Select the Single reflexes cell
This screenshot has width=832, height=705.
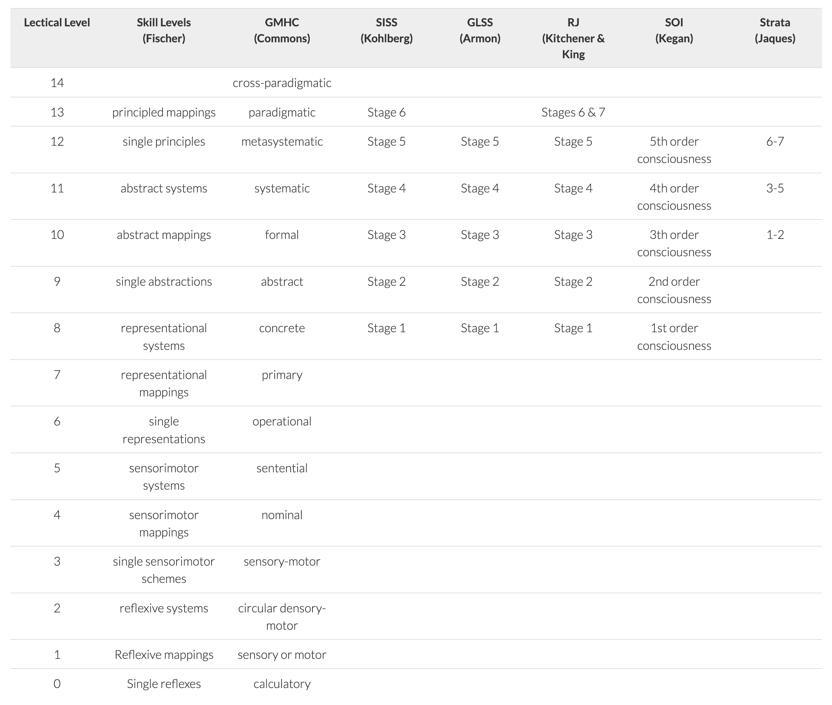point(164,684)
